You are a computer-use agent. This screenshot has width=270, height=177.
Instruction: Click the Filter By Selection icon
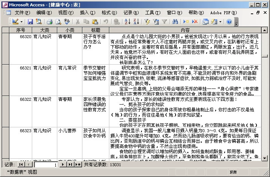(147, 22)
